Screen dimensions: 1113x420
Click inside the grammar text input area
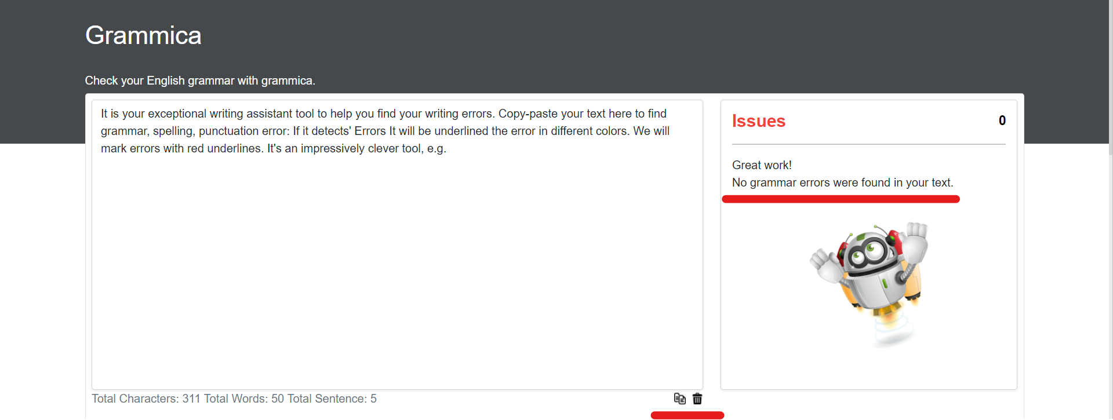(397, 244)
